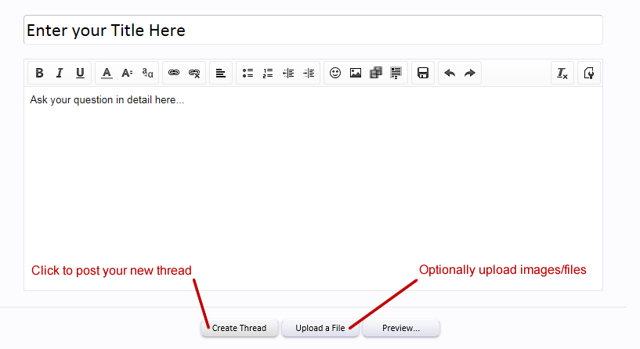The height and width of the screenshot is (349, 640).
Task: Insert an ordered numbered list
Action: point(268,73)
